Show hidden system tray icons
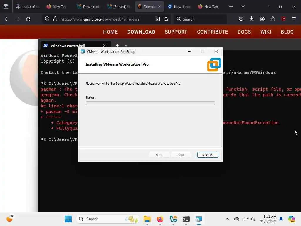Screen dimensions: 301x226 (227, 219)
